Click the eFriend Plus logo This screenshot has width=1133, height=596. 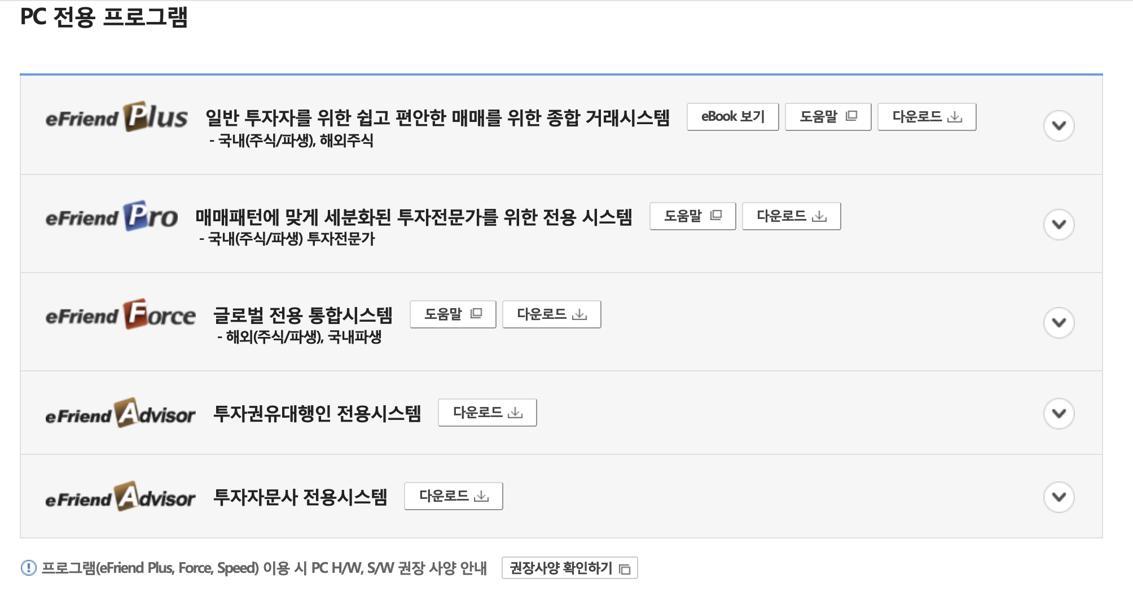coord(116,117)
